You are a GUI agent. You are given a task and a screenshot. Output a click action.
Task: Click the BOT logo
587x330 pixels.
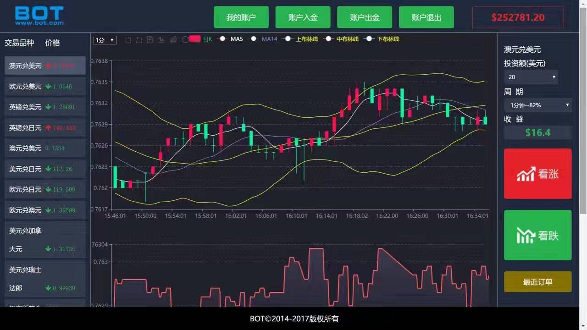coord(39,15)
